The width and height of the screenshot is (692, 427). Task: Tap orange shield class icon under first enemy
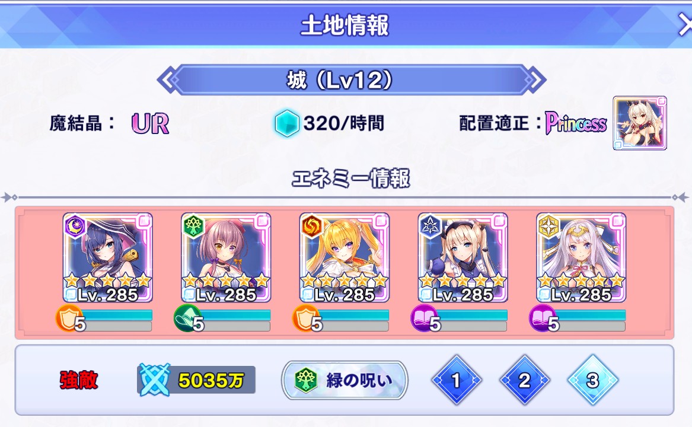[68, 318]
